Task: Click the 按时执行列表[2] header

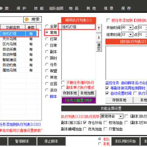Action: coord(126,42)
